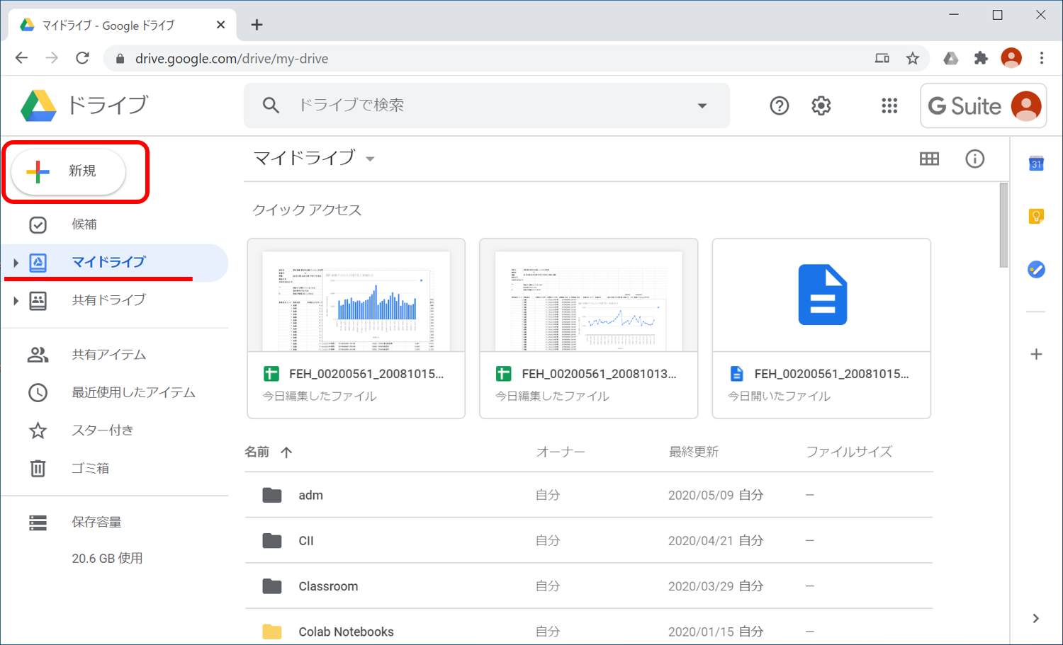Focus the ドライブで検索 search field
1063x645 pixels.
coord(487,105)
